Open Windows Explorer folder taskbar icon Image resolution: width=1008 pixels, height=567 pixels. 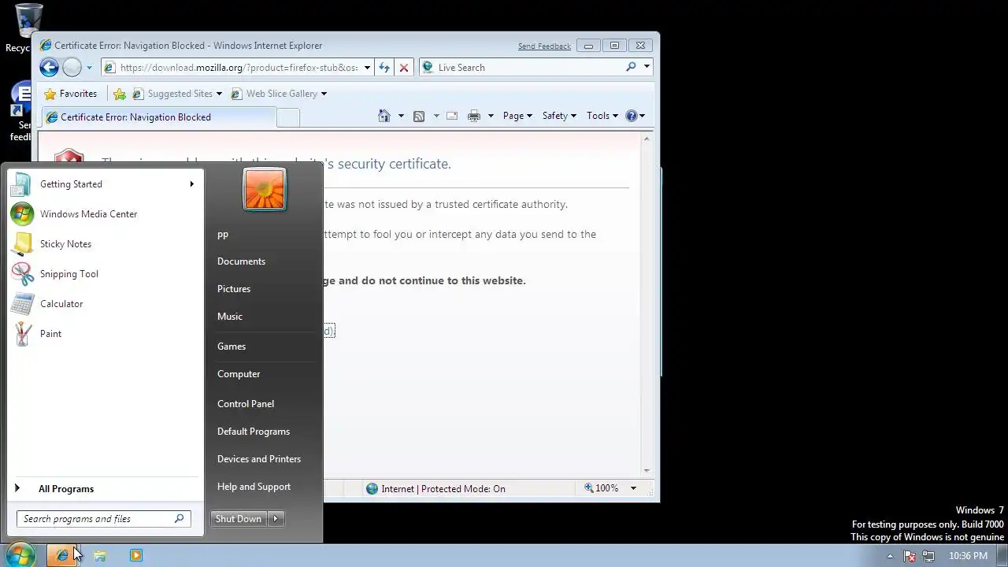pyautogui.click(x=100, y=555)
